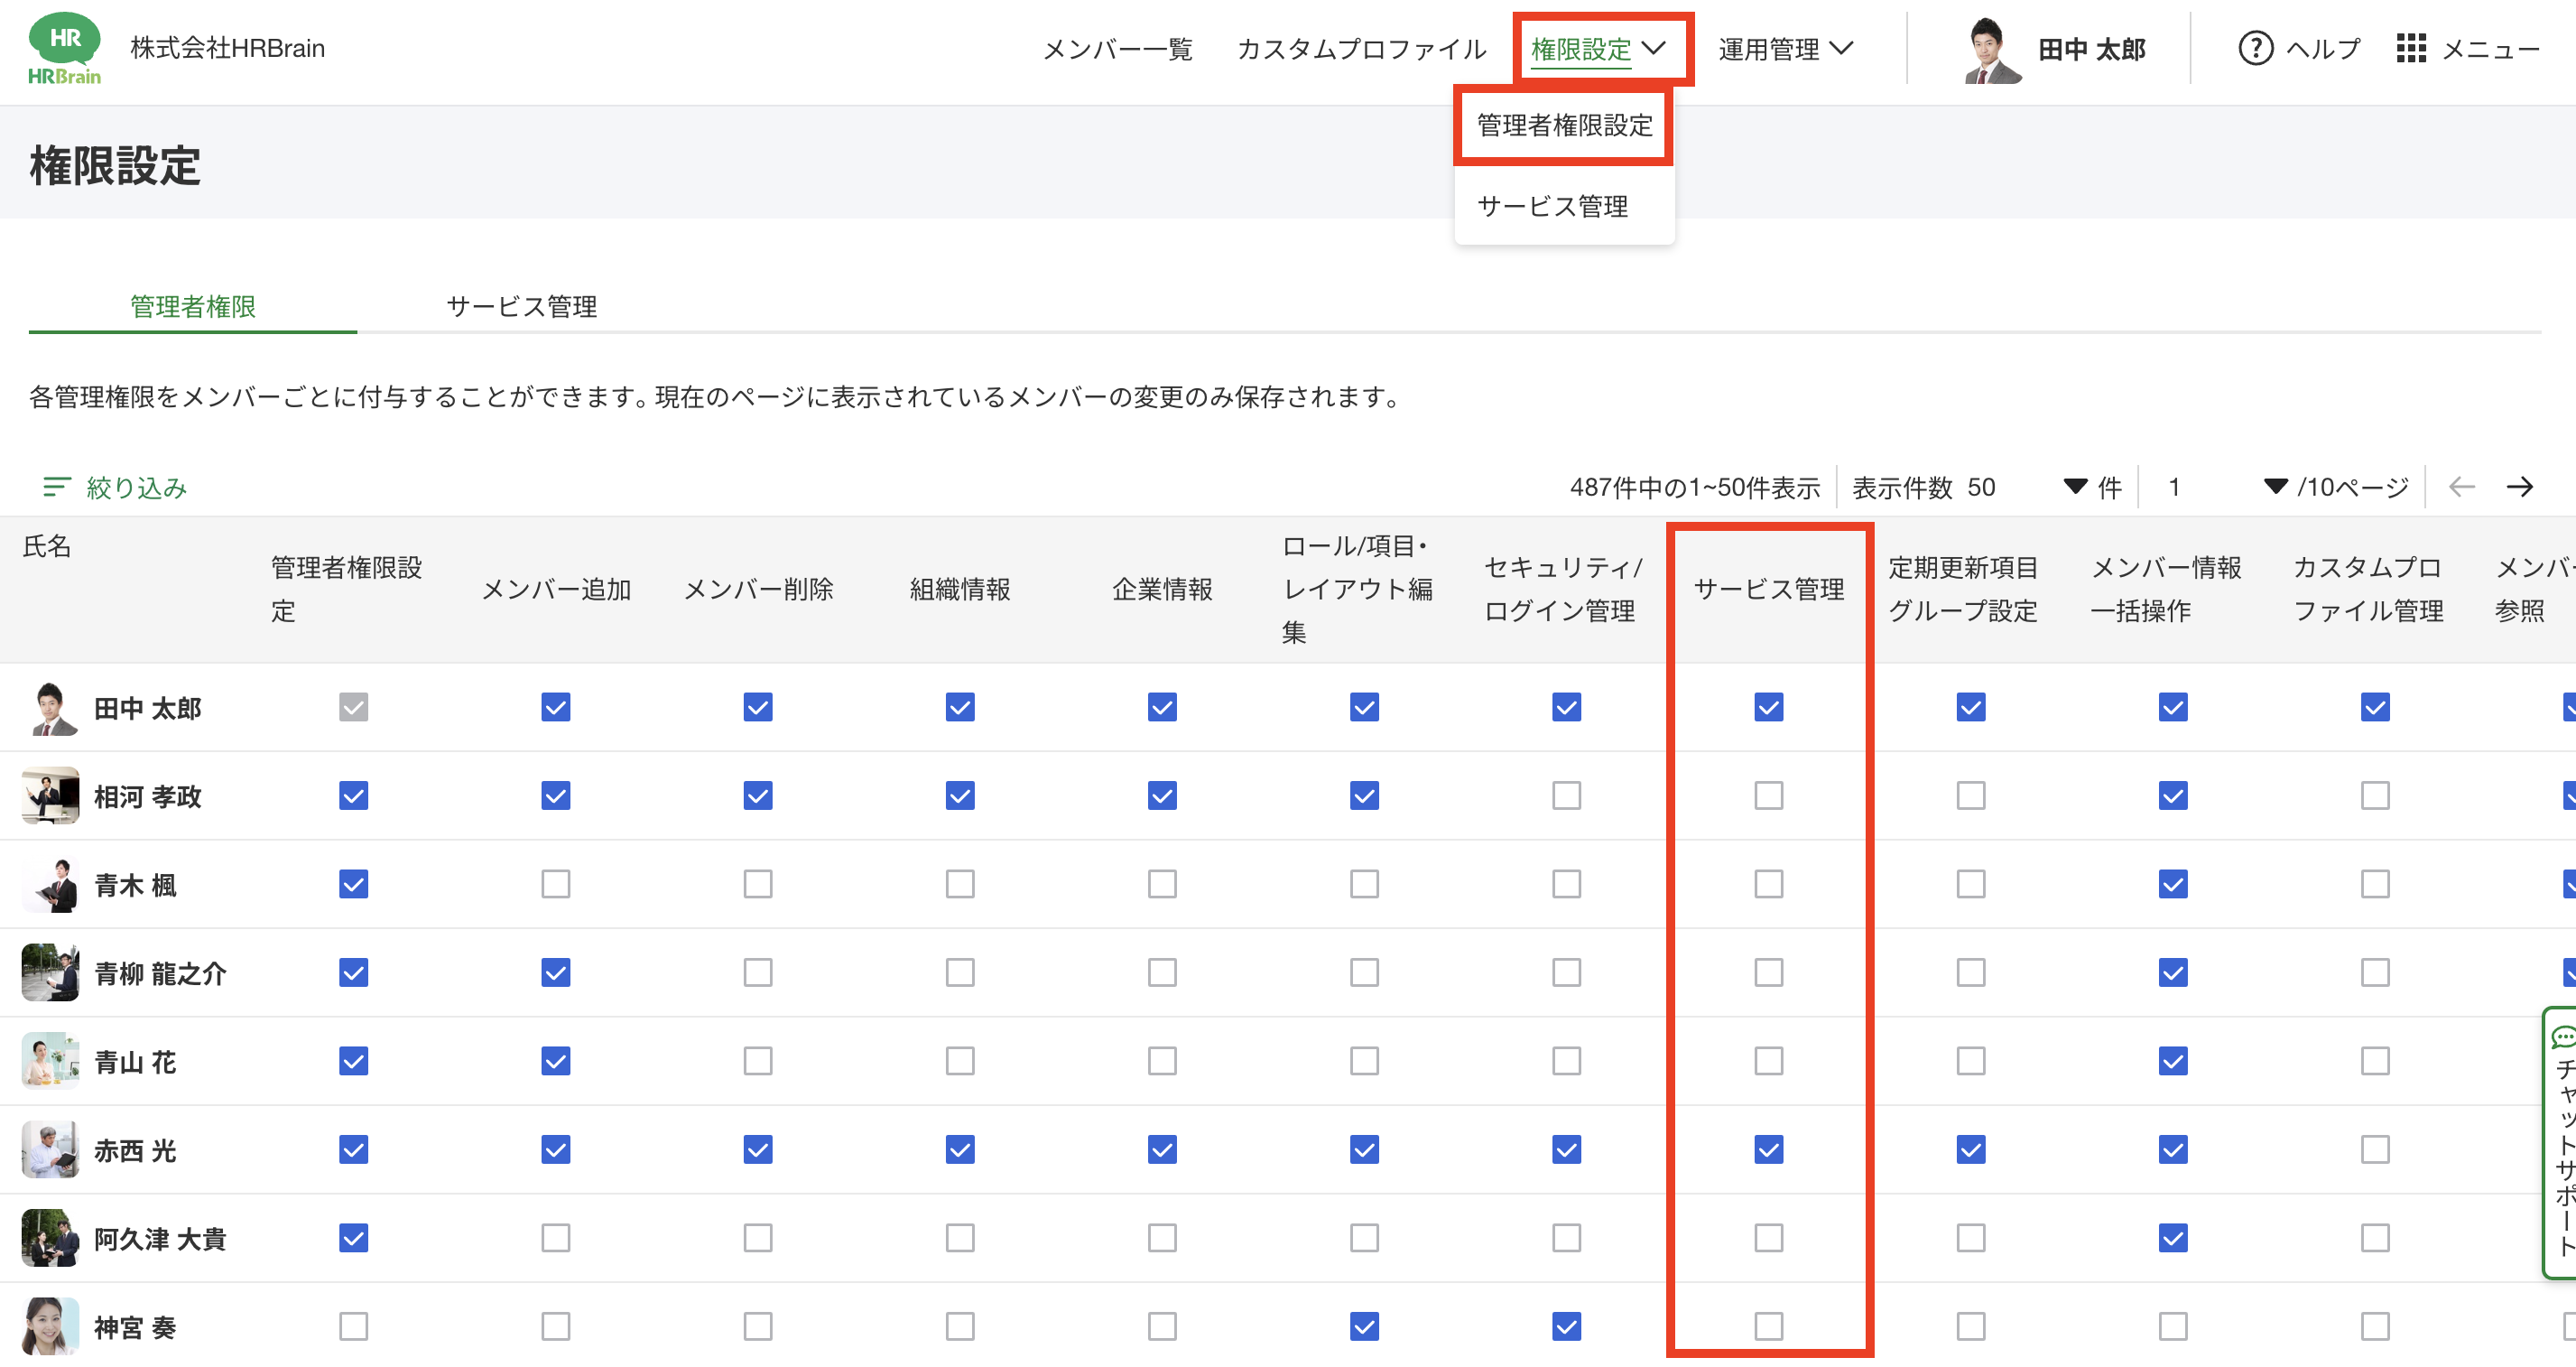Image resolution: width=2576 pixels, height=1367 pixels.
Task: Open the grid menu icon
Action: tap(2411, 48)
